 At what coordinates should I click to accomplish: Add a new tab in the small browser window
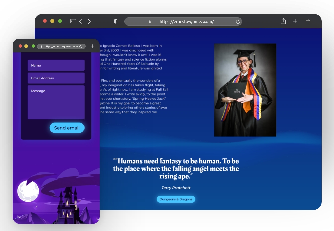pyautogui.click(x=93, y=46)
